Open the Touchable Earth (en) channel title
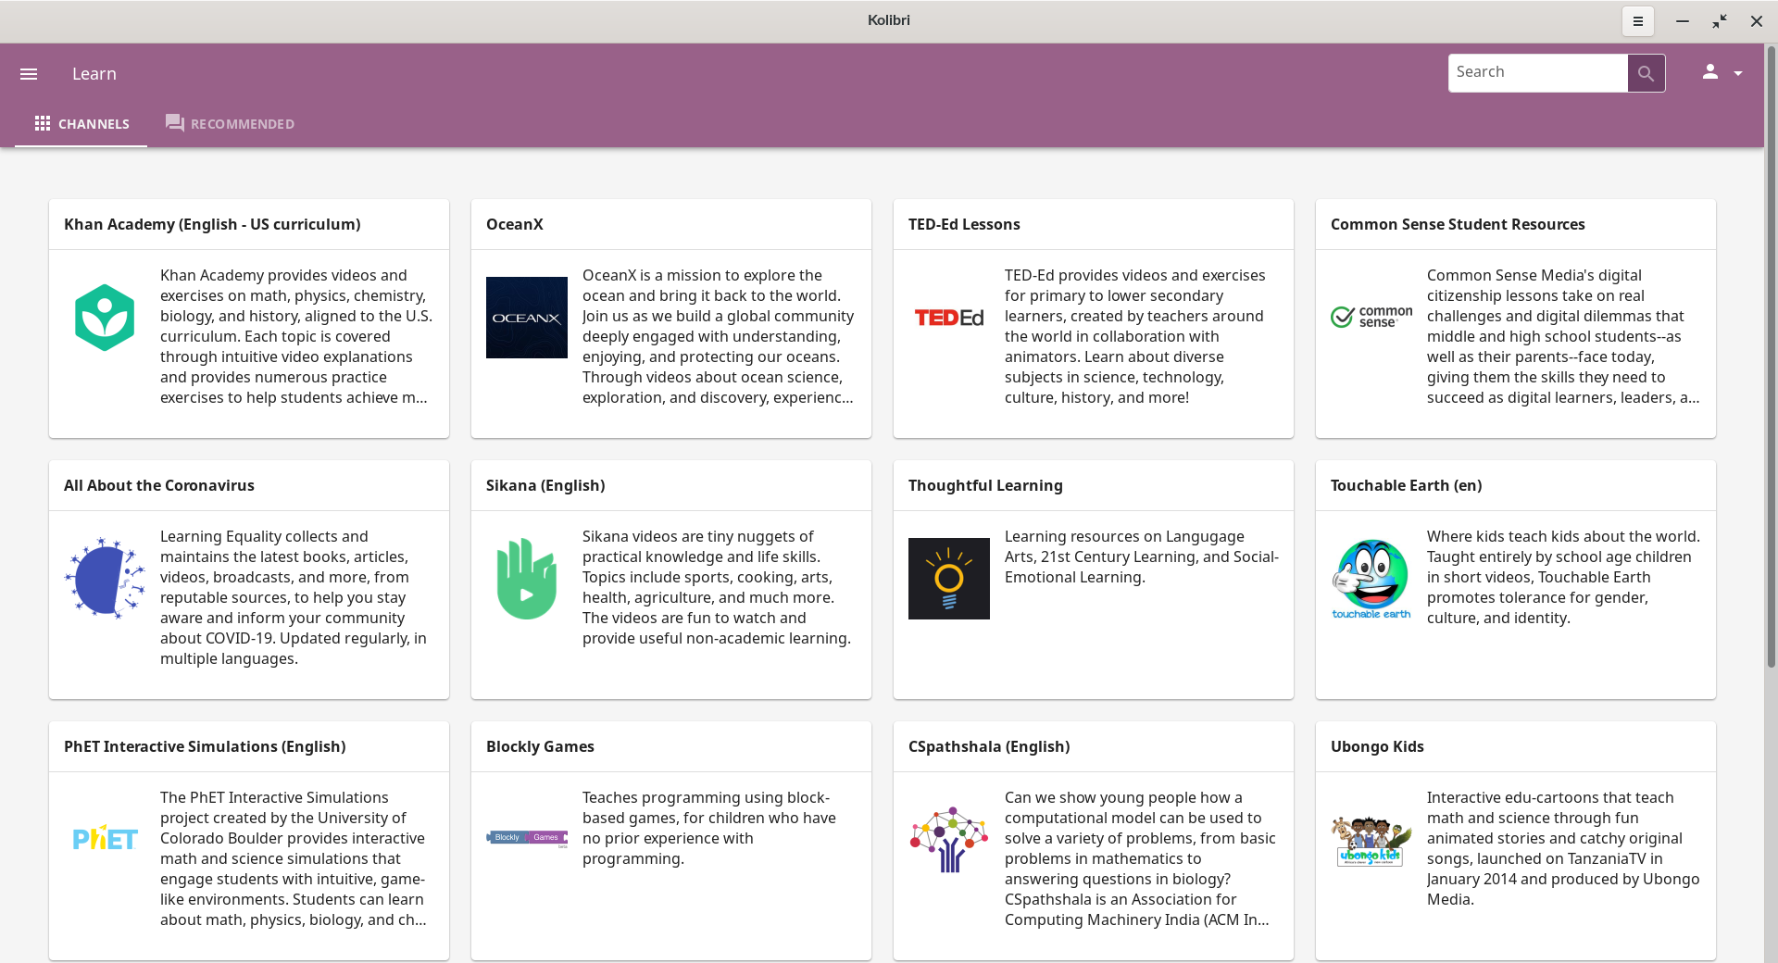The width and height of the screenshot is (1778, 963). (x=1406, y=486)
